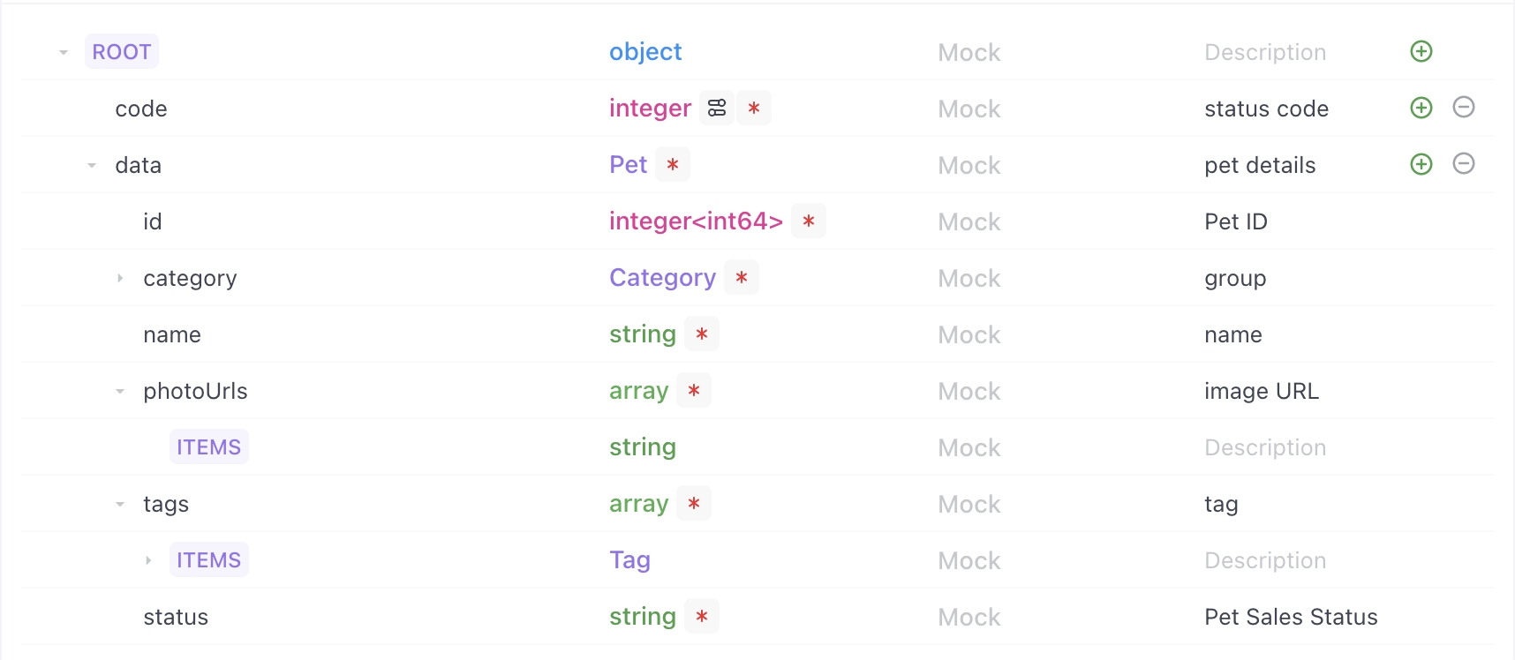Viewport: 1515px width, 660px height.
Task: Remove the code field via minus icon
Action: tap(1464, 108)
